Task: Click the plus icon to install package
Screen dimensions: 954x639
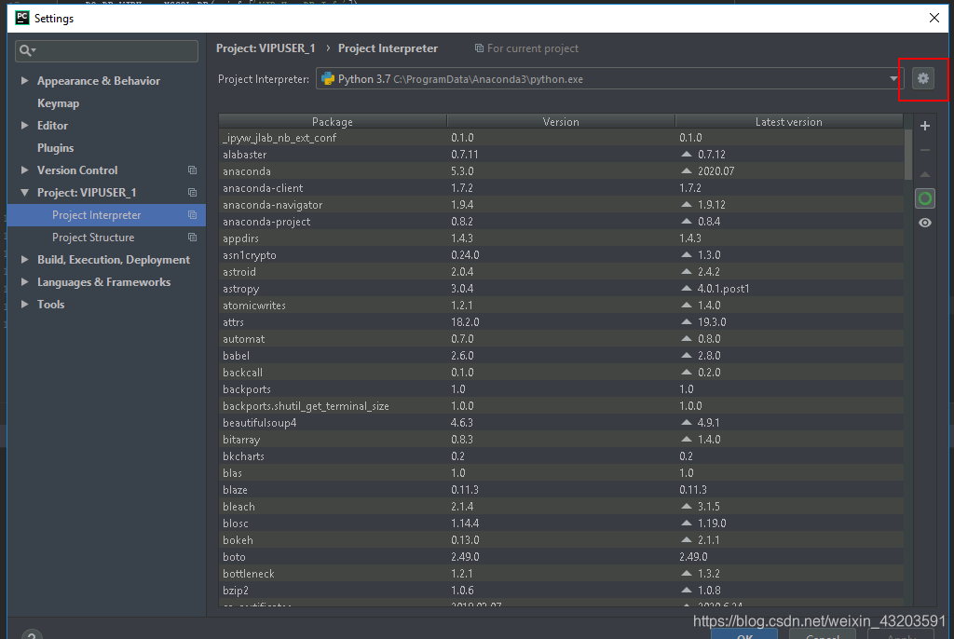Action: pos(925,126)
